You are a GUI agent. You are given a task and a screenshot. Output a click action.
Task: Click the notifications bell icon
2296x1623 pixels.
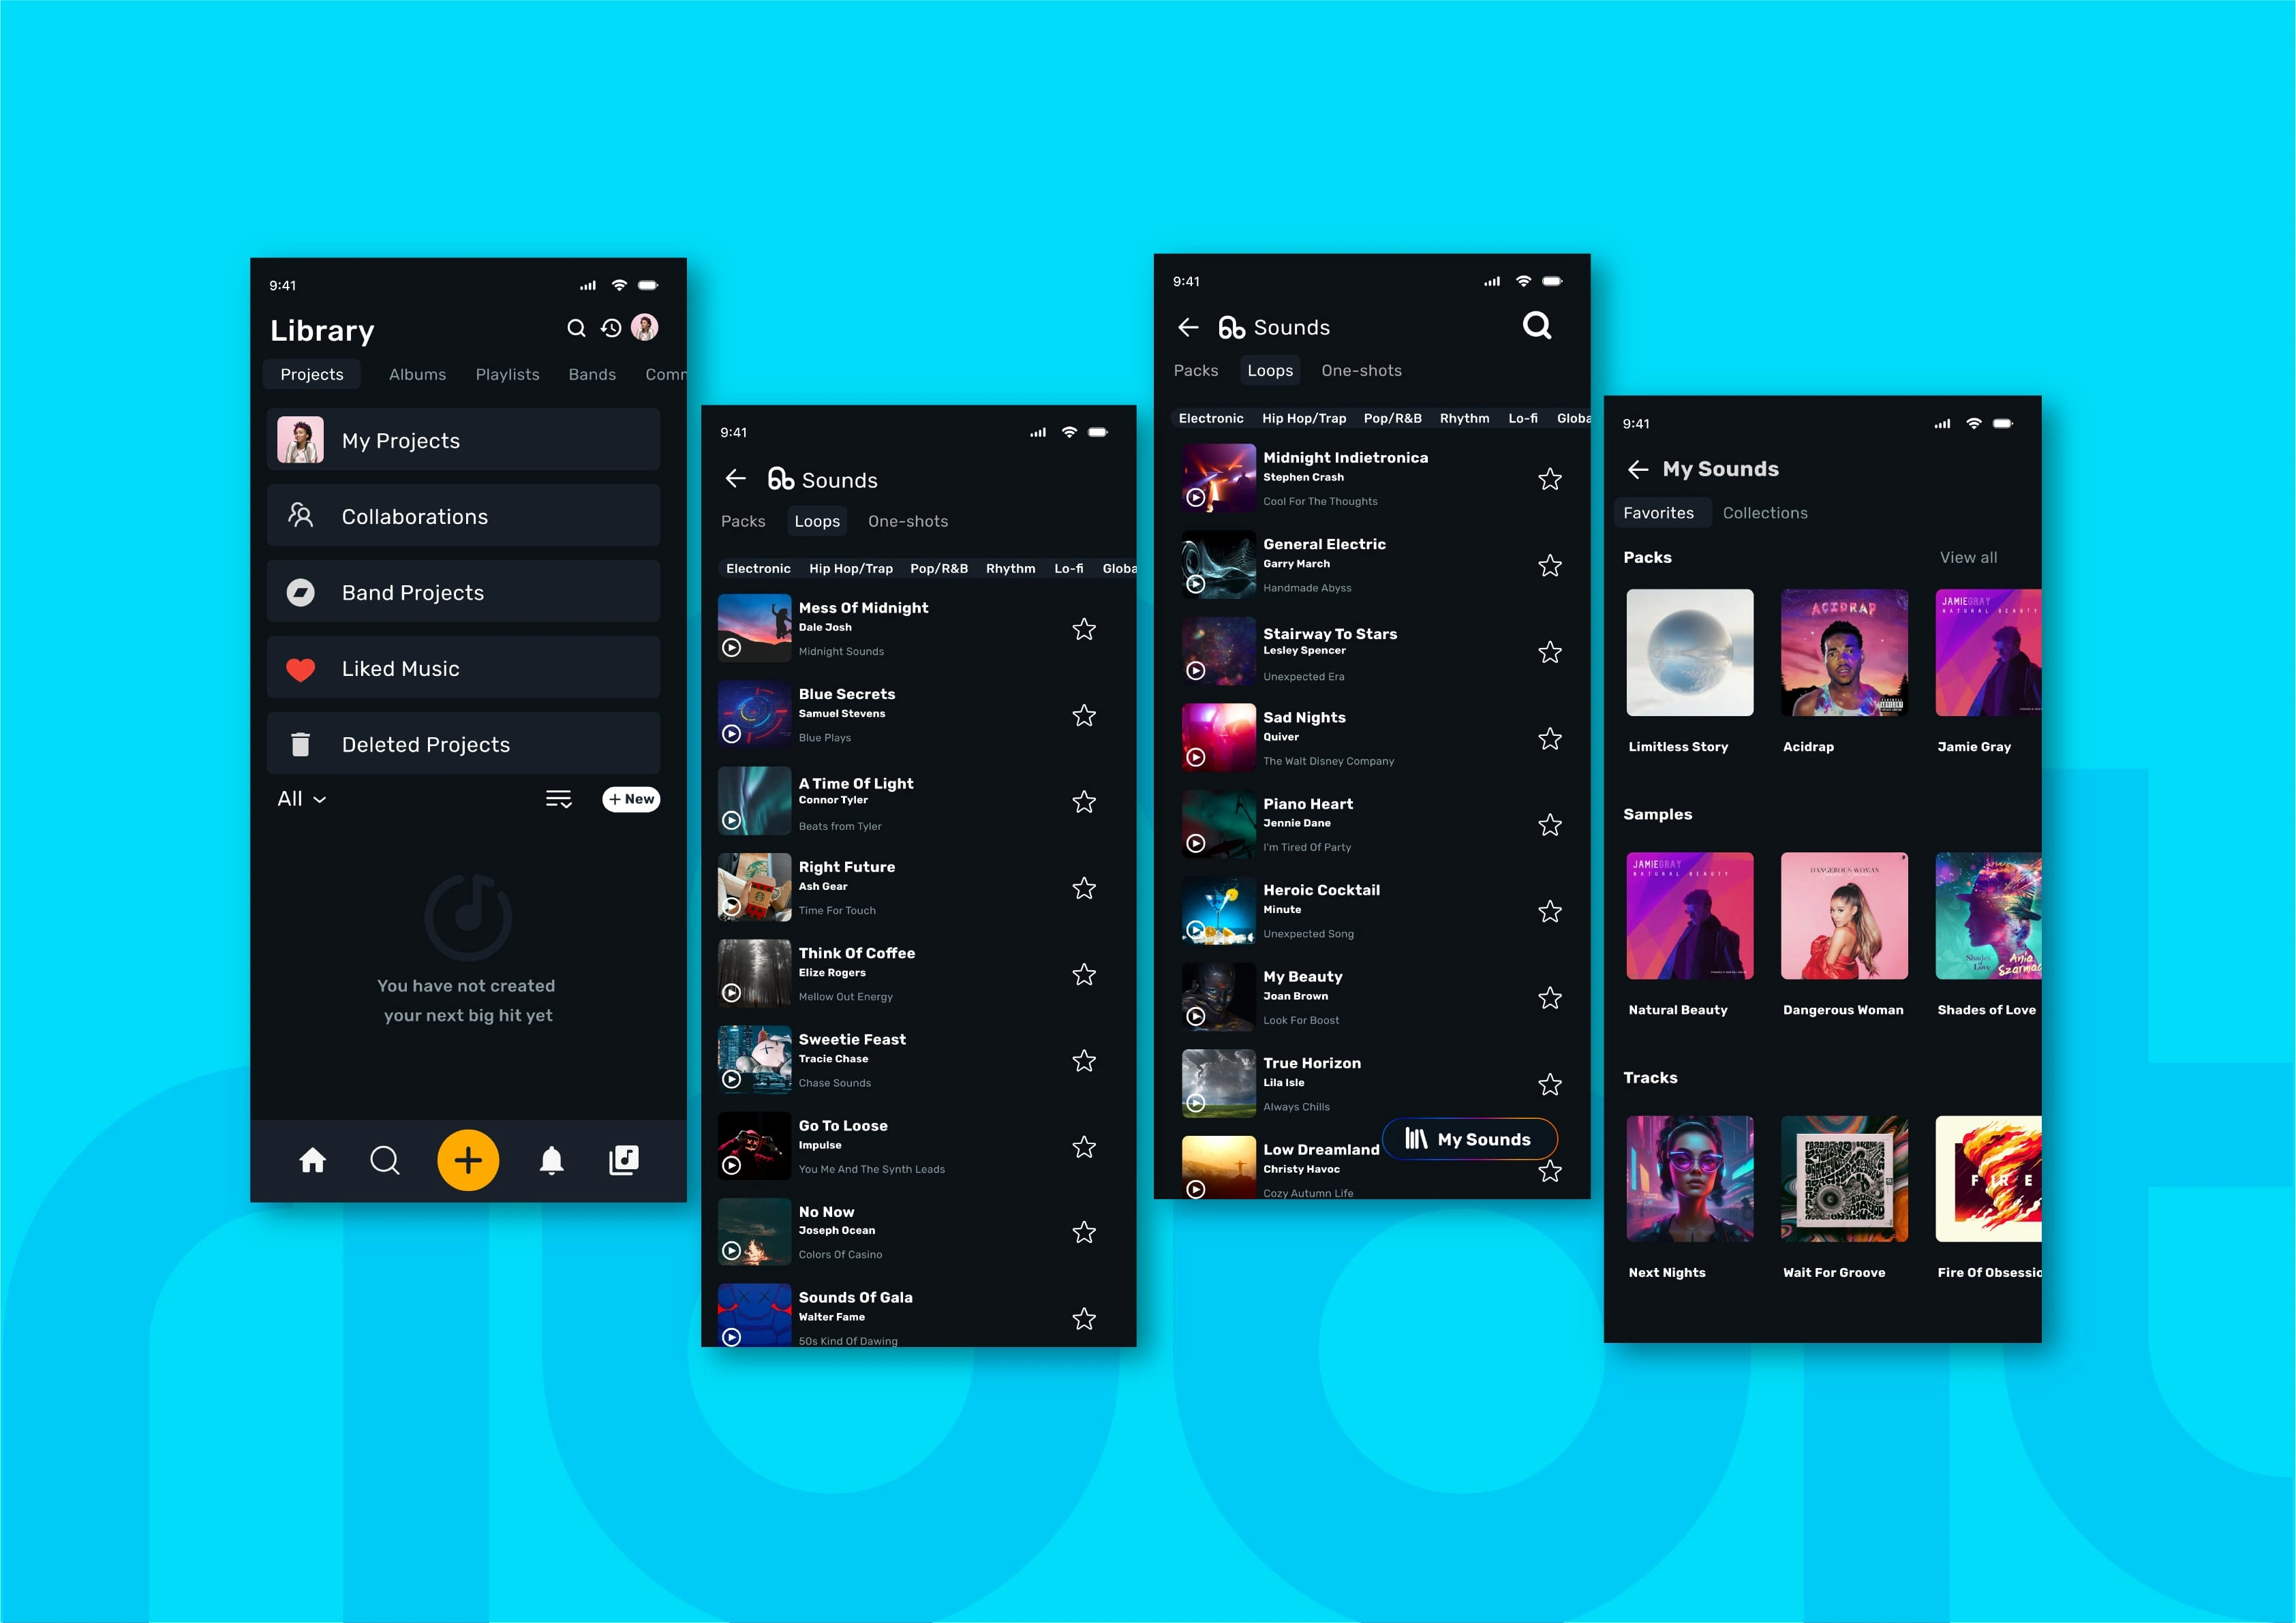click(x=550, y=1159)
